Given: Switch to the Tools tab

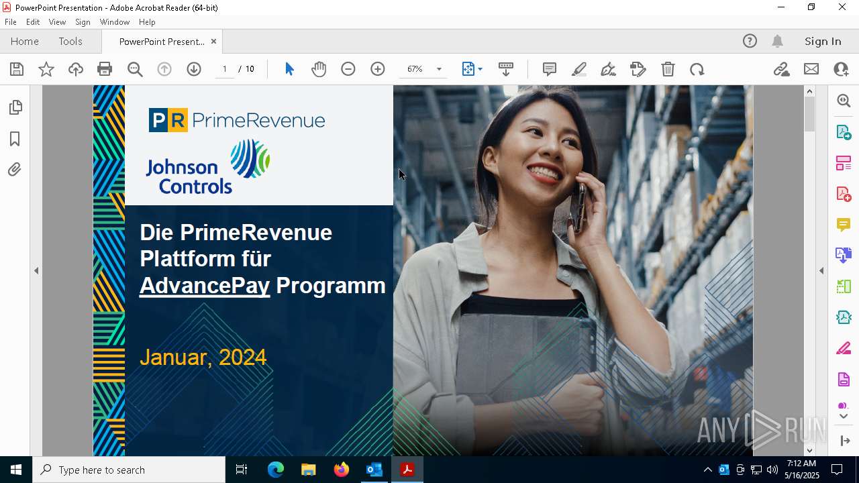Looking at the screenshot, I should point(70,42).
